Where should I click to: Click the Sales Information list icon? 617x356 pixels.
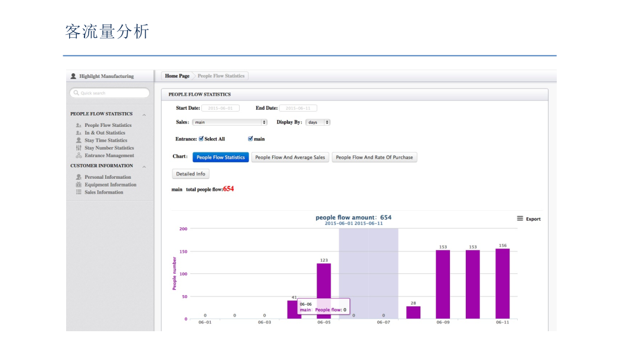79,192
